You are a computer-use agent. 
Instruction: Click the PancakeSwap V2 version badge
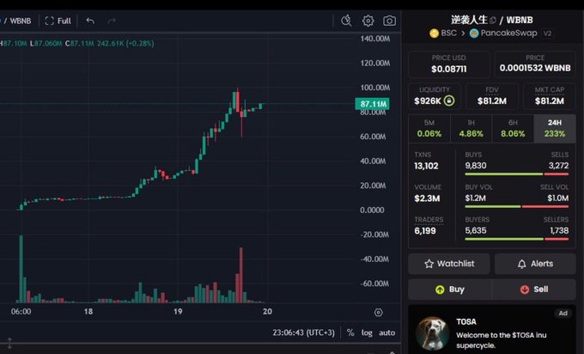(547, 34)
